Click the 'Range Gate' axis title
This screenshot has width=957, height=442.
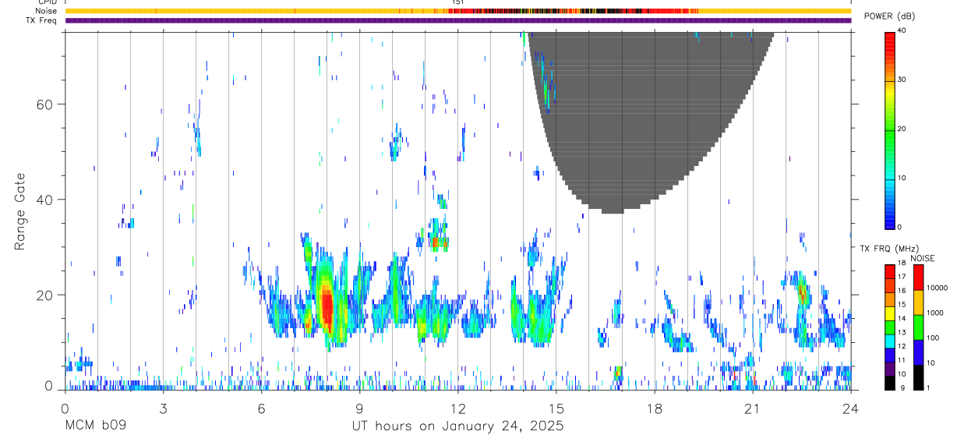click(x=21, y=211)
